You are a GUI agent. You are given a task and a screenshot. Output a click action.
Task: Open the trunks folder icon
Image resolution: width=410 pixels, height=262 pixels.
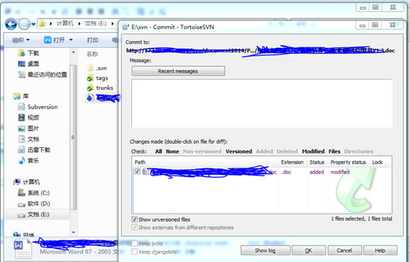click(x=90, y=88)
